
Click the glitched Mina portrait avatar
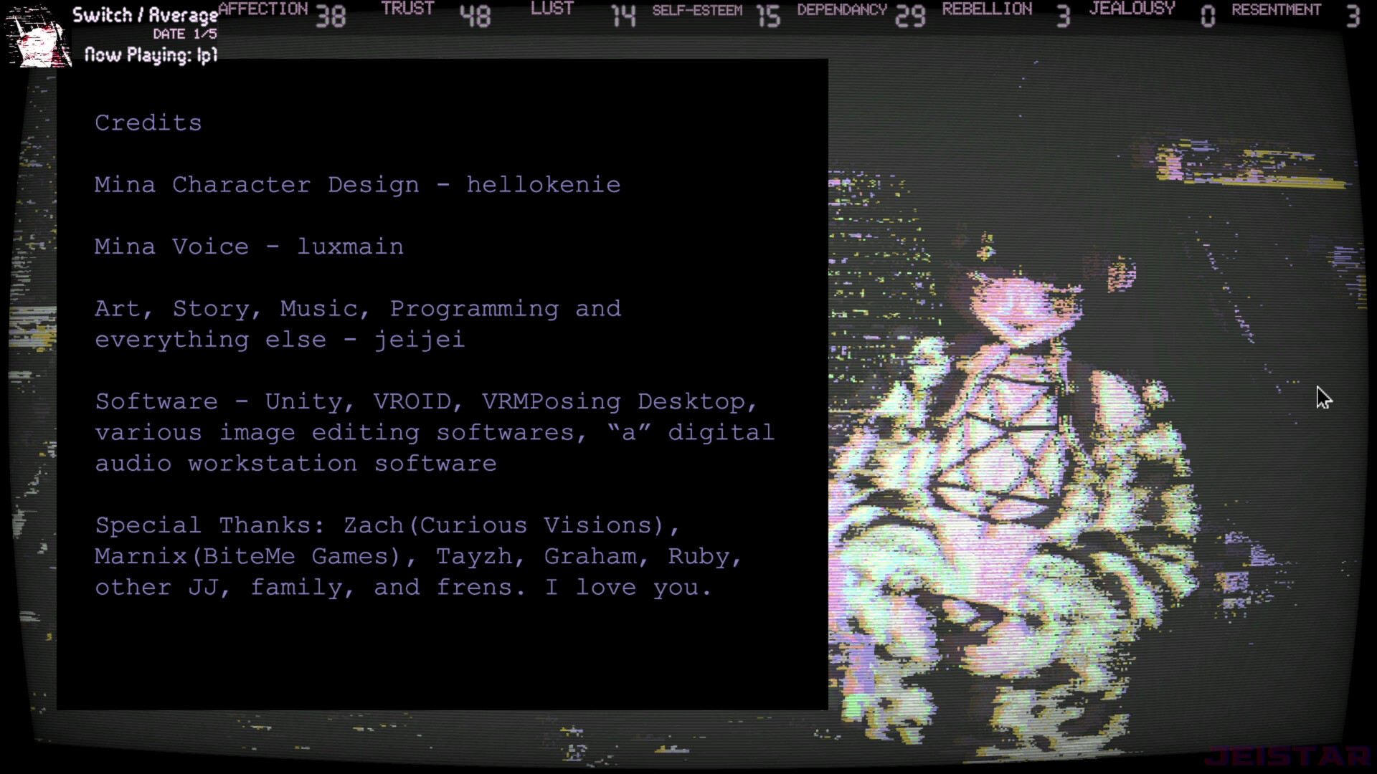[37, 37]
